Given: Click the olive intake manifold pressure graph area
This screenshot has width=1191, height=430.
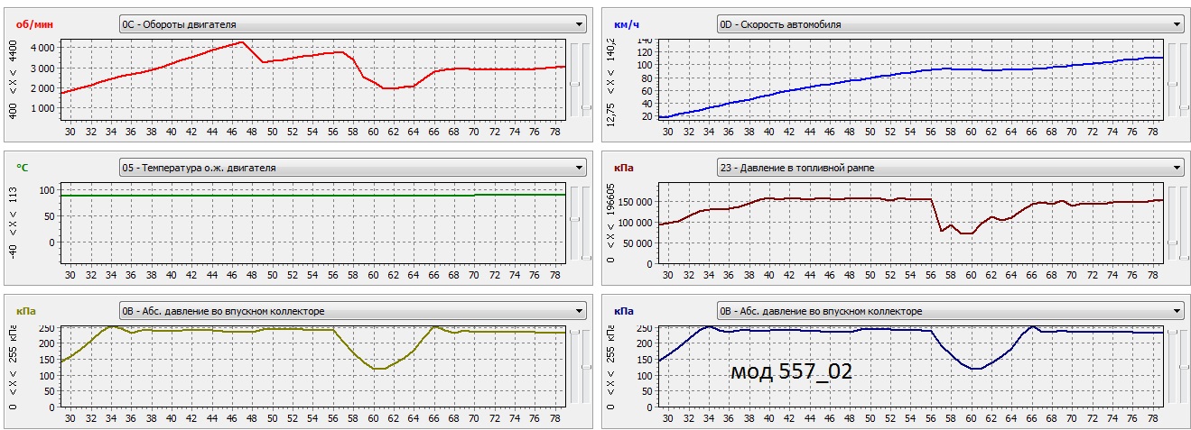Looking at the screenshot, I should (x=312, y=366).
